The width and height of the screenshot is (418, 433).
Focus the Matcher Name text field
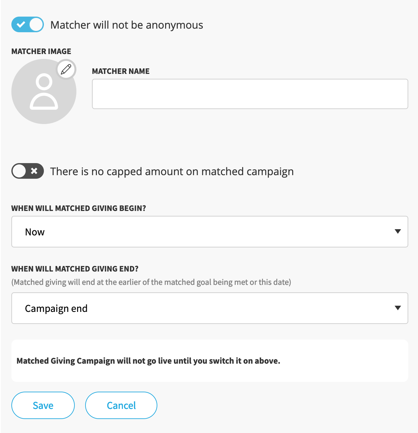[x=250, y=94]
